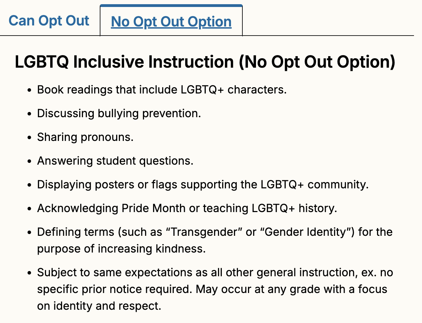422x323 pixels.
Task: Click the "Displaying posters or flags" text
Action: click(107, 185)
